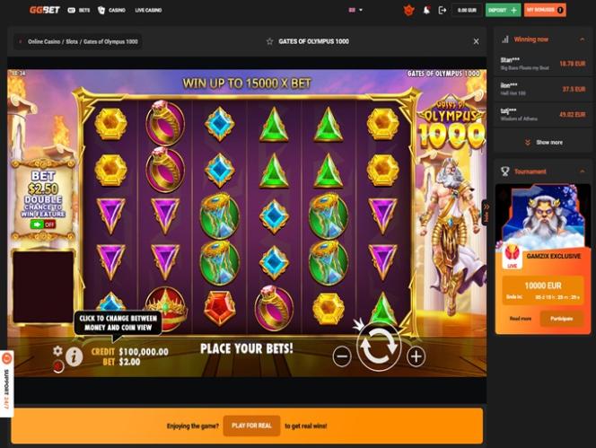Viewport: 596px width, 448px height.
Task: Spin the reels with the circular arrows button
Action: coord(379,347)
